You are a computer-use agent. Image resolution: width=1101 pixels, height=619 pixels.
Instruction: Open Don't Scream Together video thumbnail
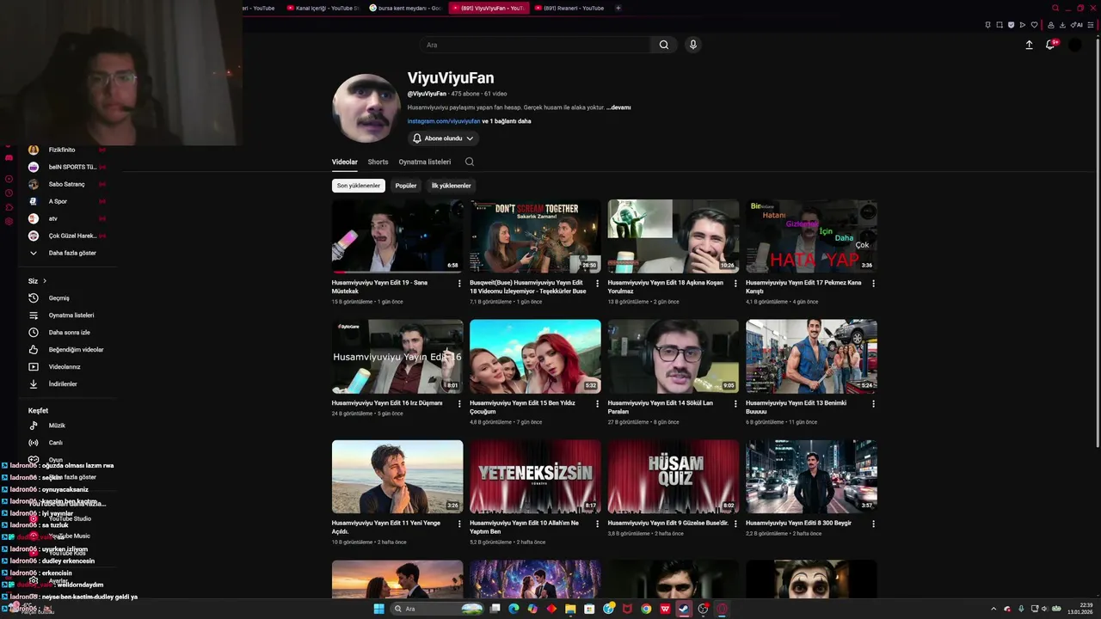[x=535, y=236]
